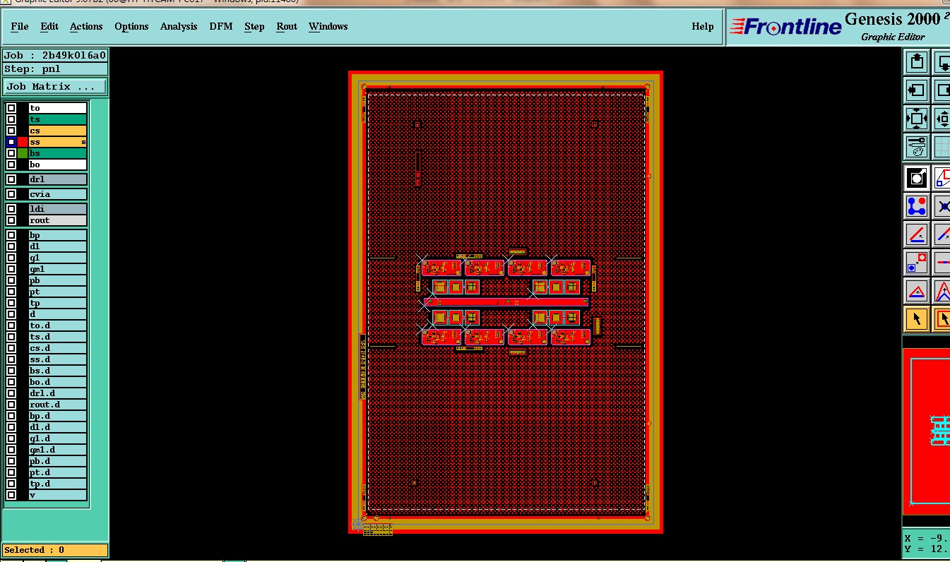
Task: Open the Actions menu
Action: click(x=86, y=26)
